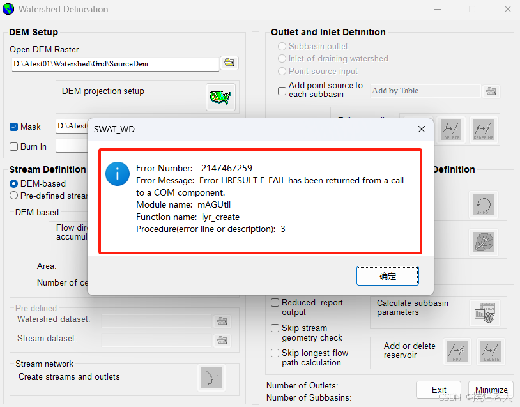The width and height of the screenshot is (520, 407).
Task: Select the Pre-defined streams radio button
Action: [13, 196]
